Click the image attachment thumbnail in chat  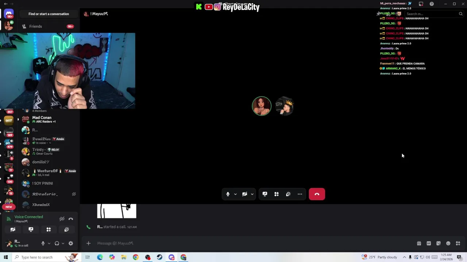pos(117,211)
